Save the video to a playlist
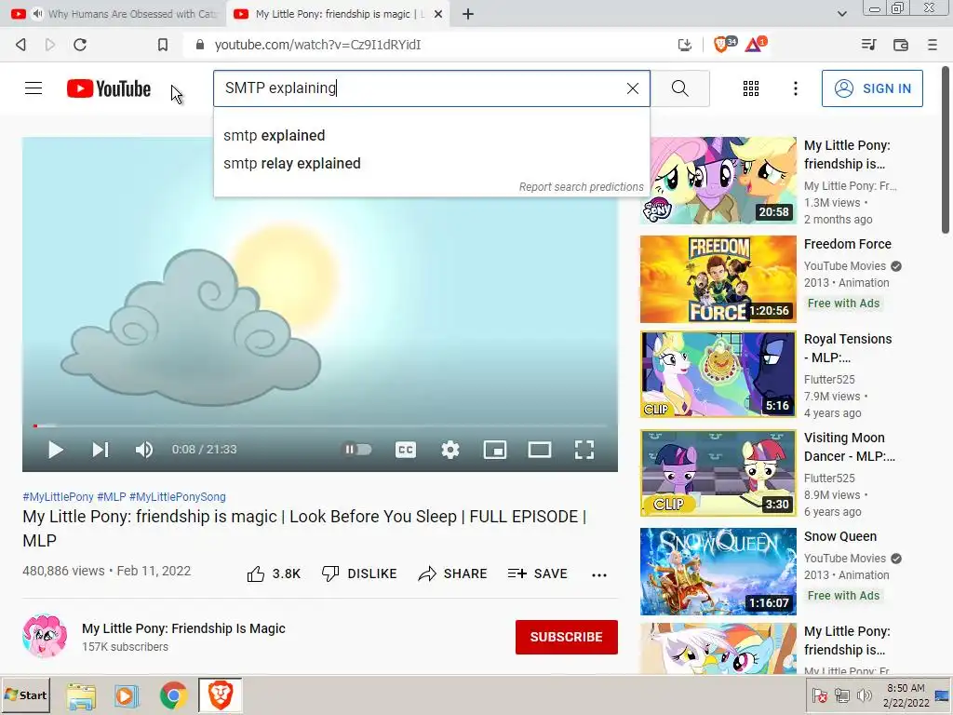 point(537,573)
